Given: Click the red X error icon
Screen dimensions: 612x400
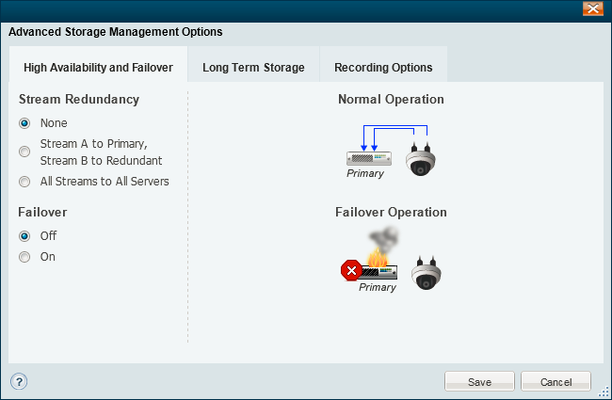Looking at the screenshot, I should 351,270.
